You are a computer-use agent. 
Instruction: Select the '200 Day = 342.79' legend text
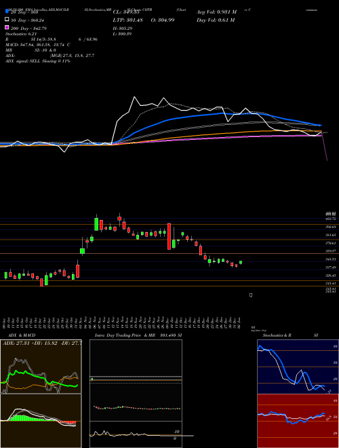coord(29,29)
